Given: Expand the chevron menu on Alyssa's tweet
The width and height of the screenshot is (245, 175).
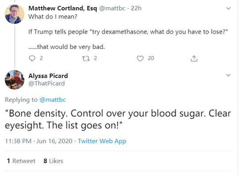Looking at the screenshot, I should 229,75.
